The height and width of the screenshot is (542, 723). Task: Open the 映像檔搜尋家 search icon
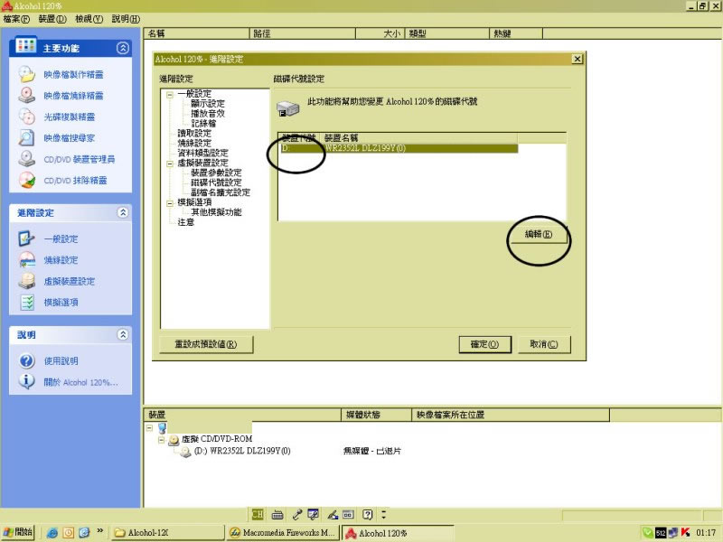[x=27, y=138]
